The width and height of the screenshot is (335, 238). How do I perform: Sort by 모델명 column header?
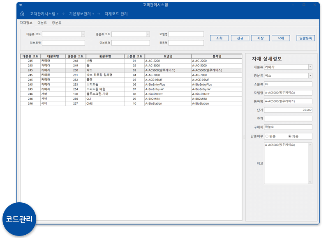(x=168, y=56)
